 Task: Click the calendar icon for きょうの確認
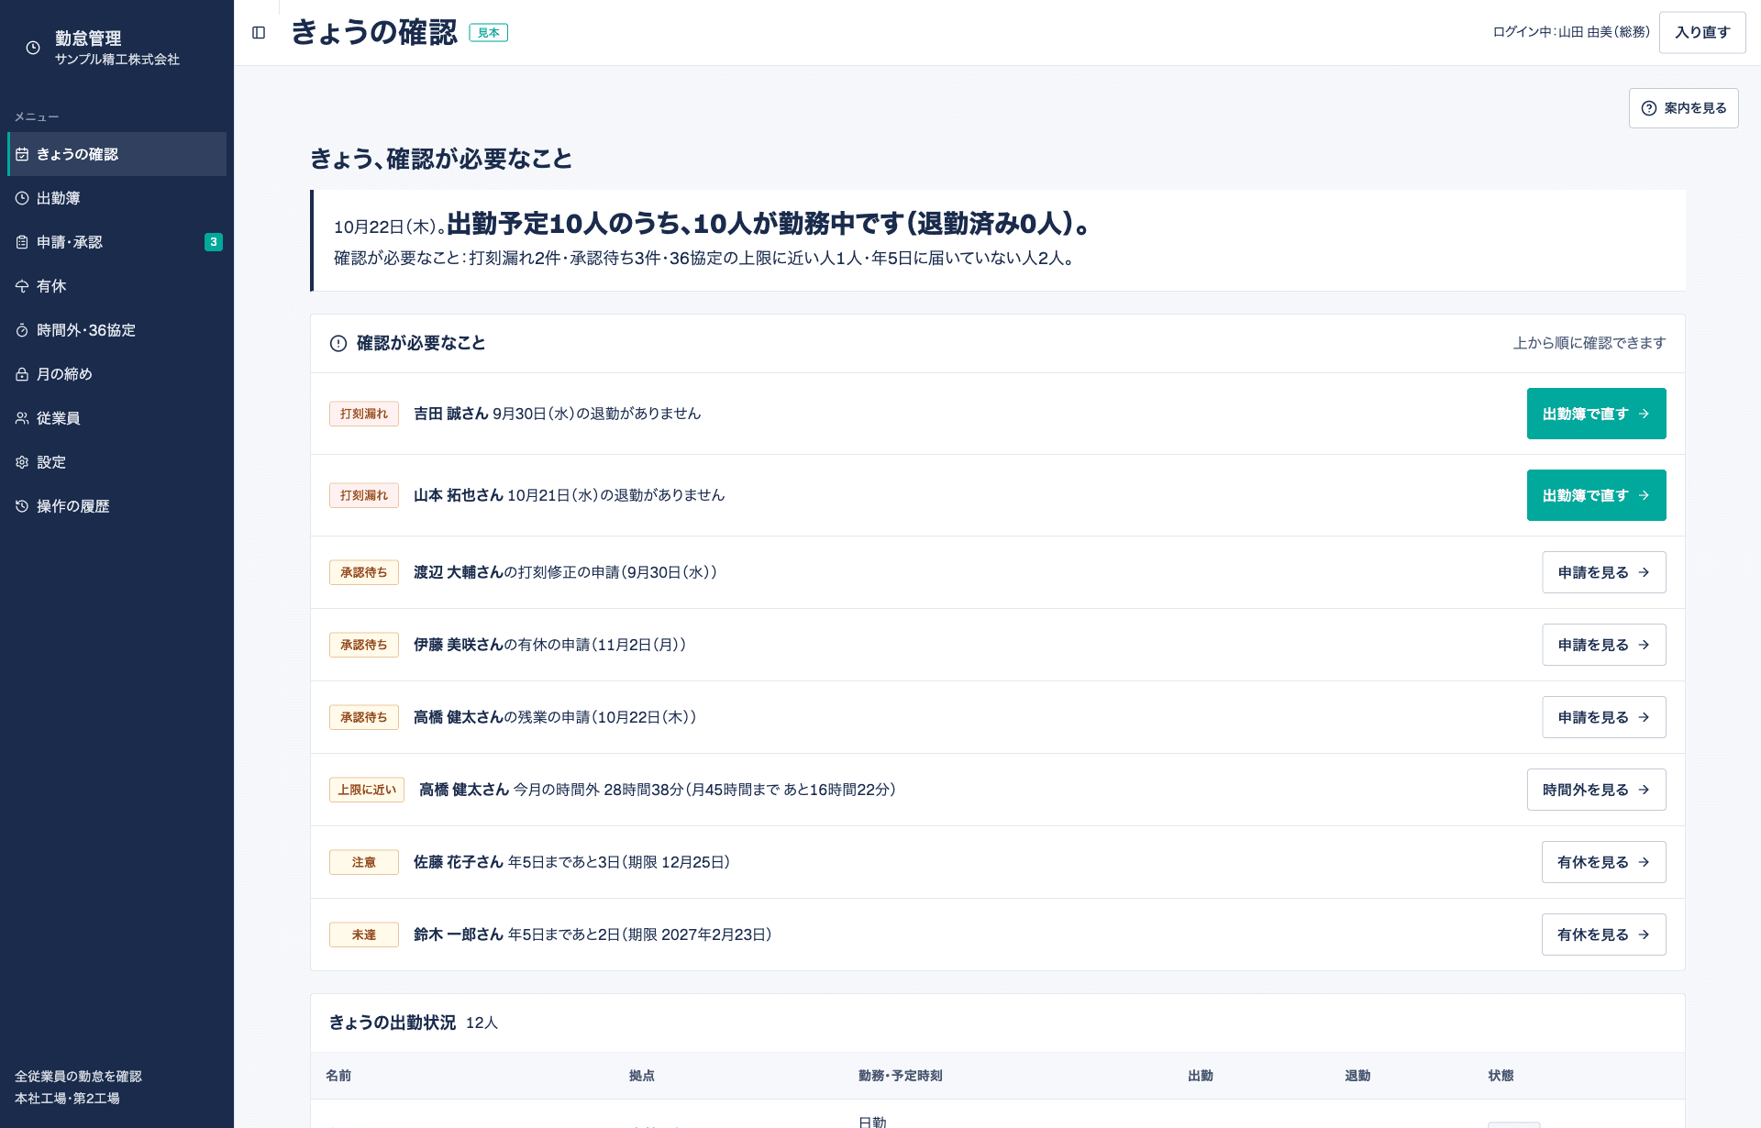coord(22,154)
